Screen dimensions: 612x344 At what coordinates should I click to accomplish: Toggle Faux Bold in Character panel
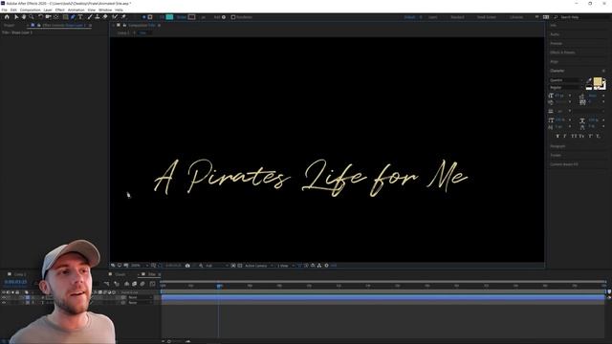click(557, 136)
